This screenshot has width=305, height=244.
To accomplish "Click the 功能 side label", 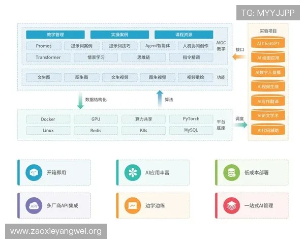I will click(x=221, y=77).
